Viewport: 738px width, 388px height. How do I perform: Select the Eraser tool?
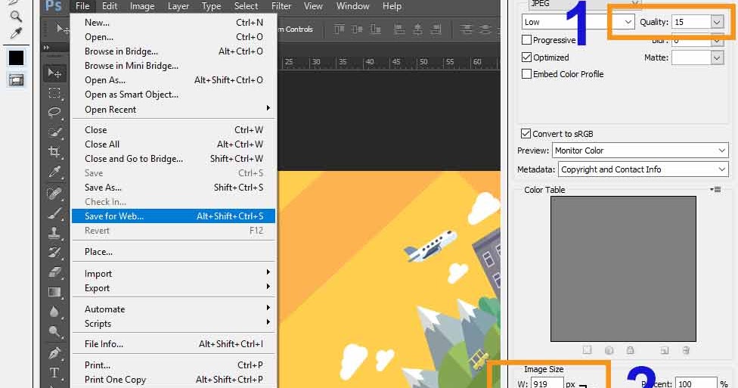[x=54, y=272]
